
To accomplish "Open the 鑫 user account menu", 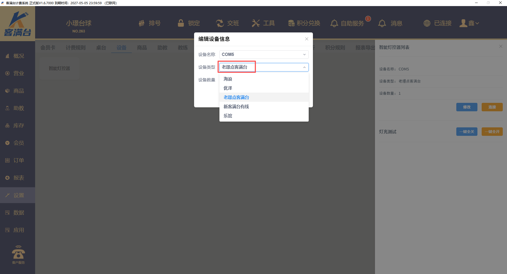I will point(469,23).
